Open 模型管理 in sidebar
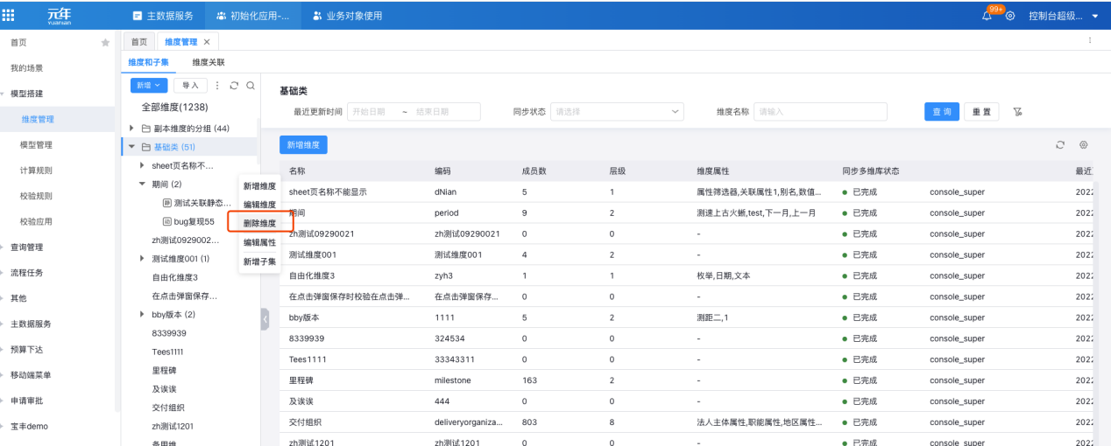Image resolution: width=1111 pixels, height=446 pixels. 37,144
